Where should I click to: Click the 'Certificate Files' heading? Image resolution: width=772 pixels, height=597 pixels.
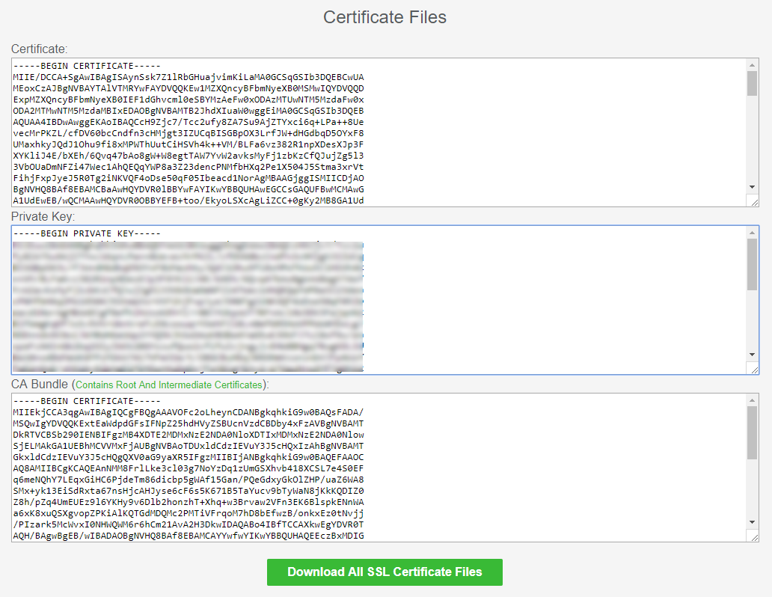point(385,17)
